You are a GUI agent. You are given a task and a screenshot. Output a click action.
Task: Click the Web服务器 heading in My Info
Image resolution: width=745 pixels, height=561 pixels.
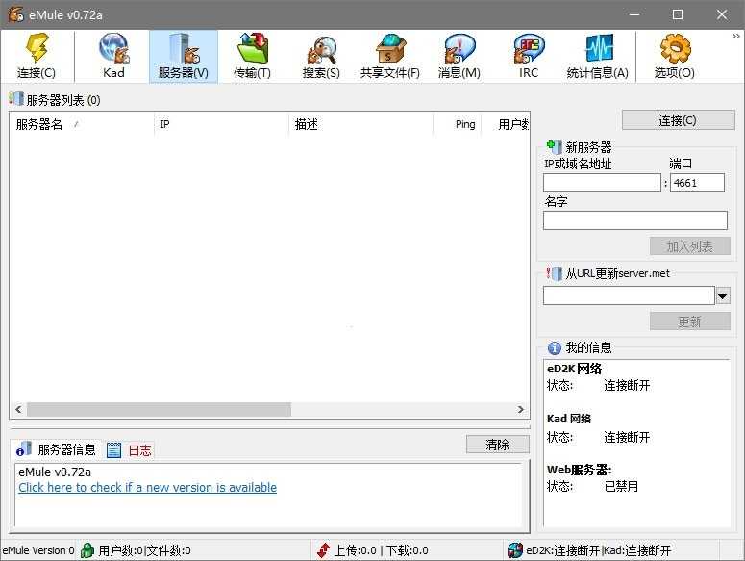[x=580, y=470]
